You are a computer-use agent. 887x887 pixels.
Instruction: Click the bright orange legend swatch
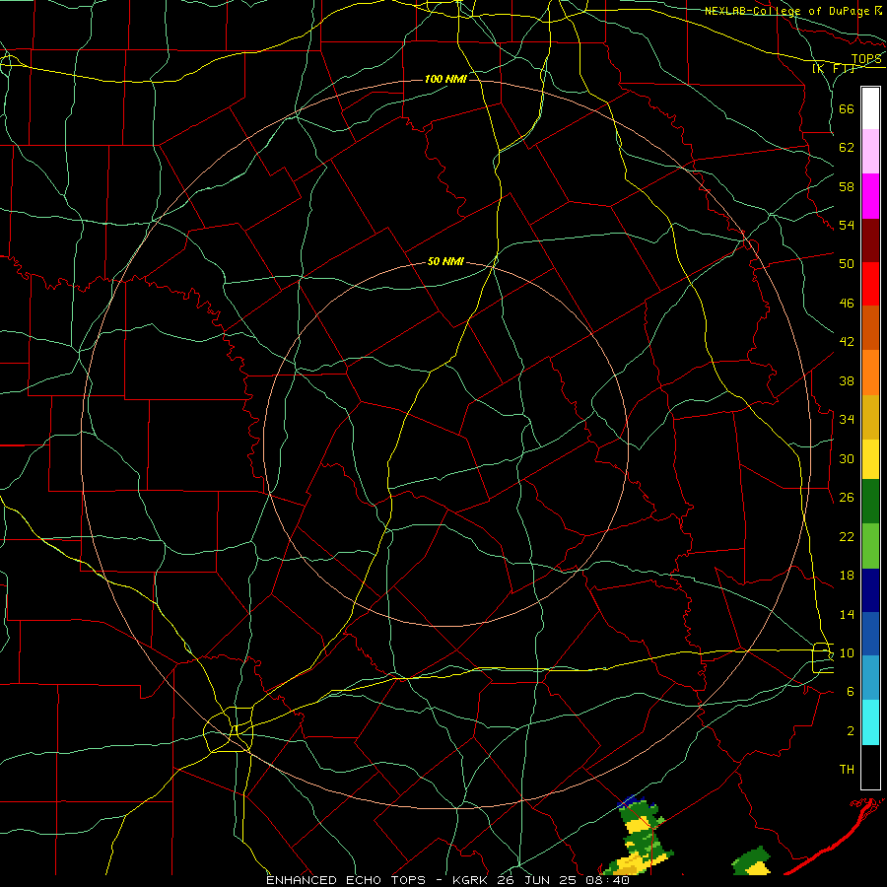[870, 373]
